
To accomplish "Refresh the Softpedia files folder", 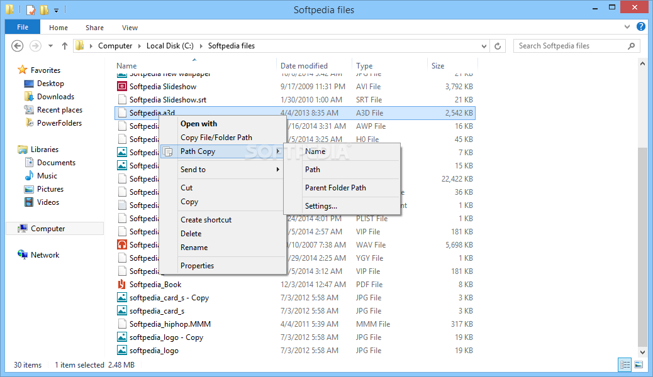I will (x=498, y=46).
